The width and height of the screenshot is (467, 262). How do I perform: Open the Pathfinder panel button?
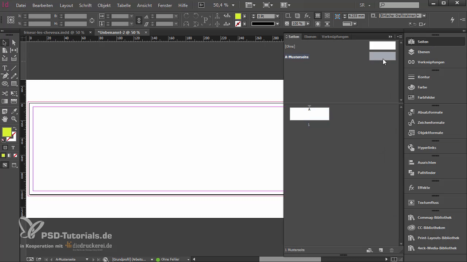426,173
